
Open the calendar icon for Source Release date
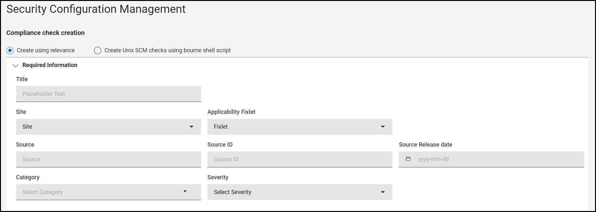(x=408, y=159)
